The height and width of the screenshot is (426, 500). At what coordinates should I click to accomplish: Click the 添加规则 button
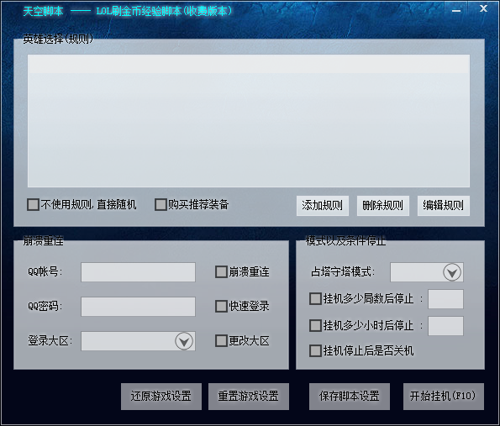[323, 206]
